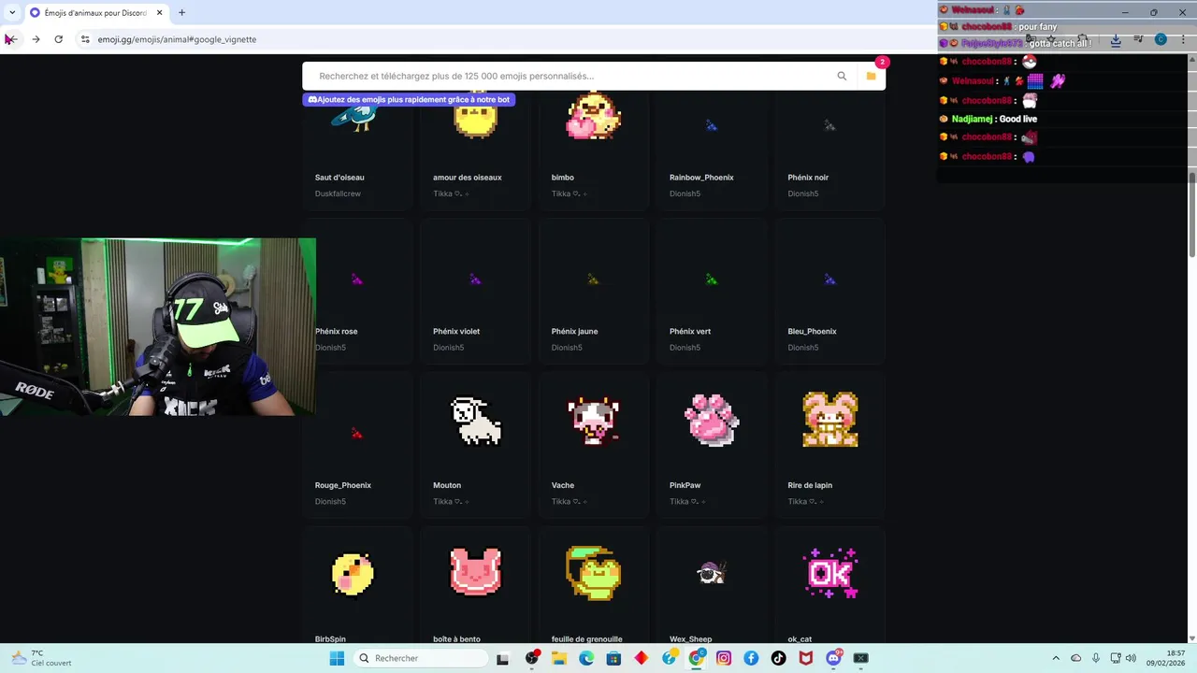Open Microsoft Store from the taskbar
The image size is (1197, 673).
[x=614, y=658]
